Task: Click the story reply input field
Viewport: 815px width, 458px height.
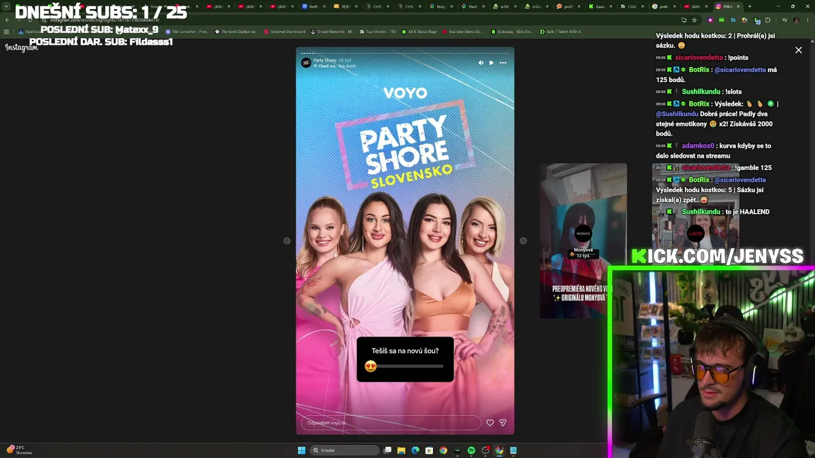Action: [x=391, y=423]
